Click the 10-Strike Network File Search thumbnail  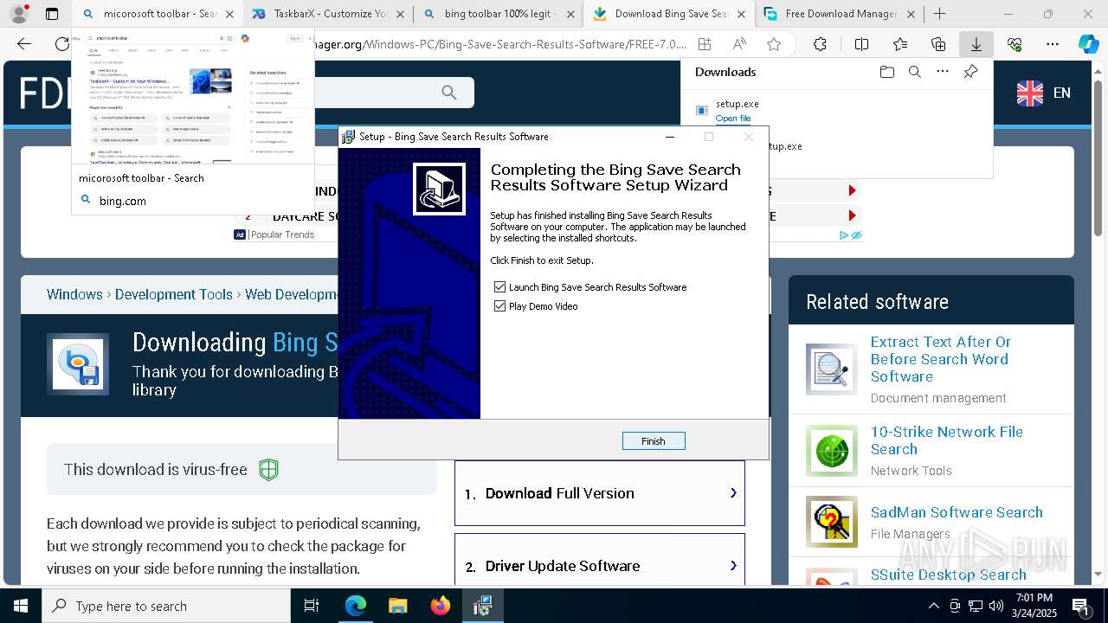[x=832, y=450]
